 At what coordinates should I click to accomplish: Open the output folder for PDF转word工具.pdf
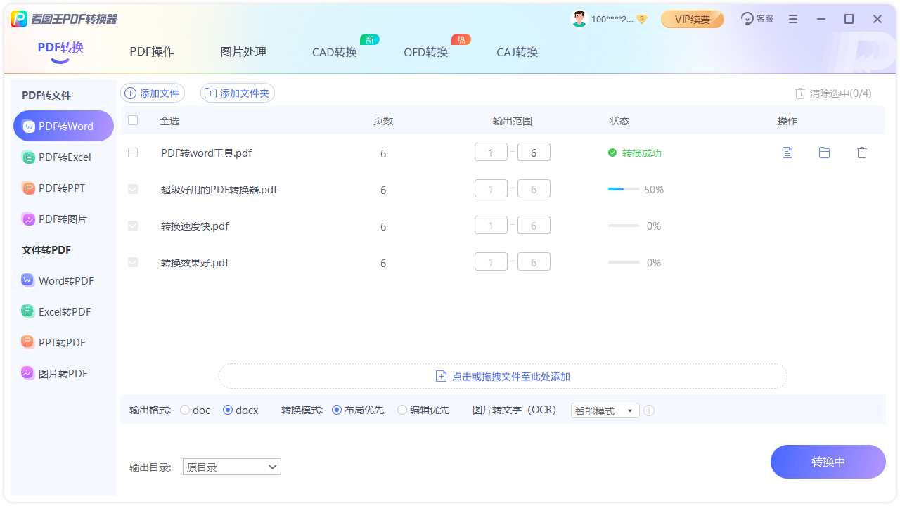point(824,152)
